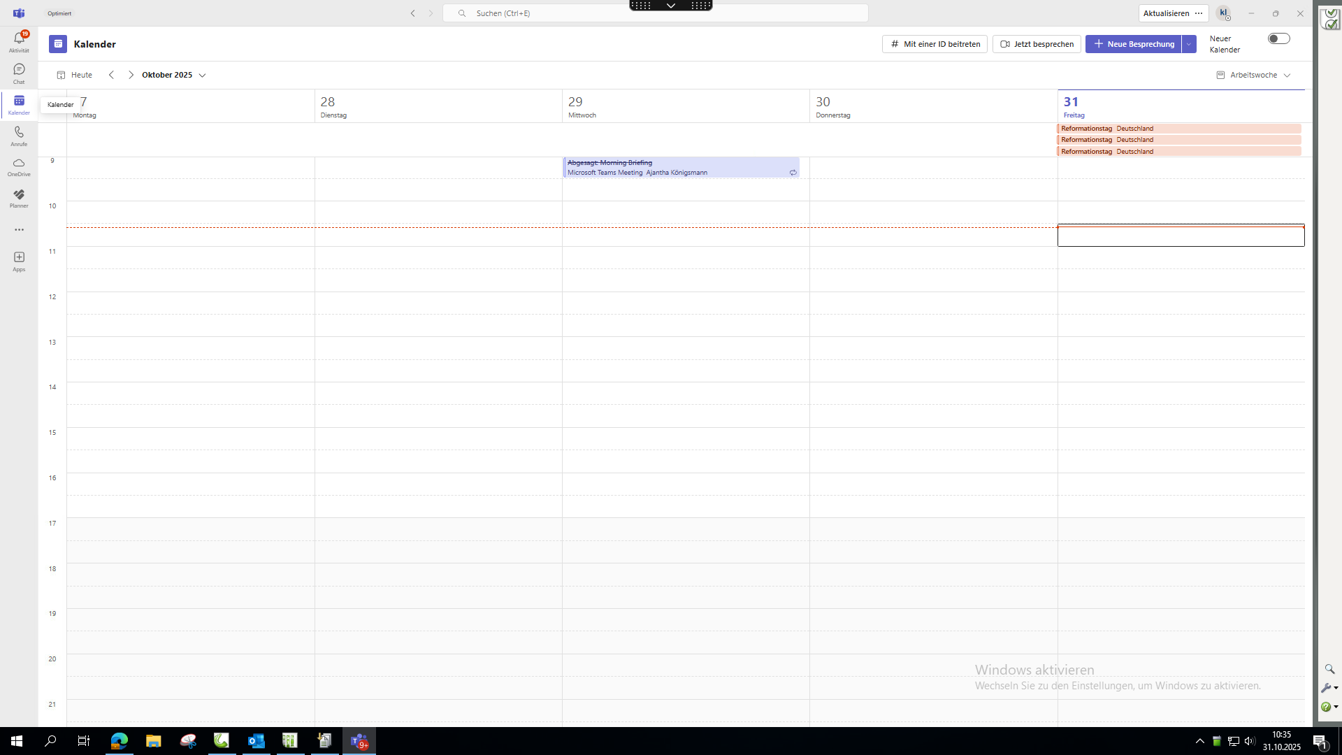Select the Kalender tab in sidebar
This screenshot has height=755, width=1342.
(x=19, y=104)
